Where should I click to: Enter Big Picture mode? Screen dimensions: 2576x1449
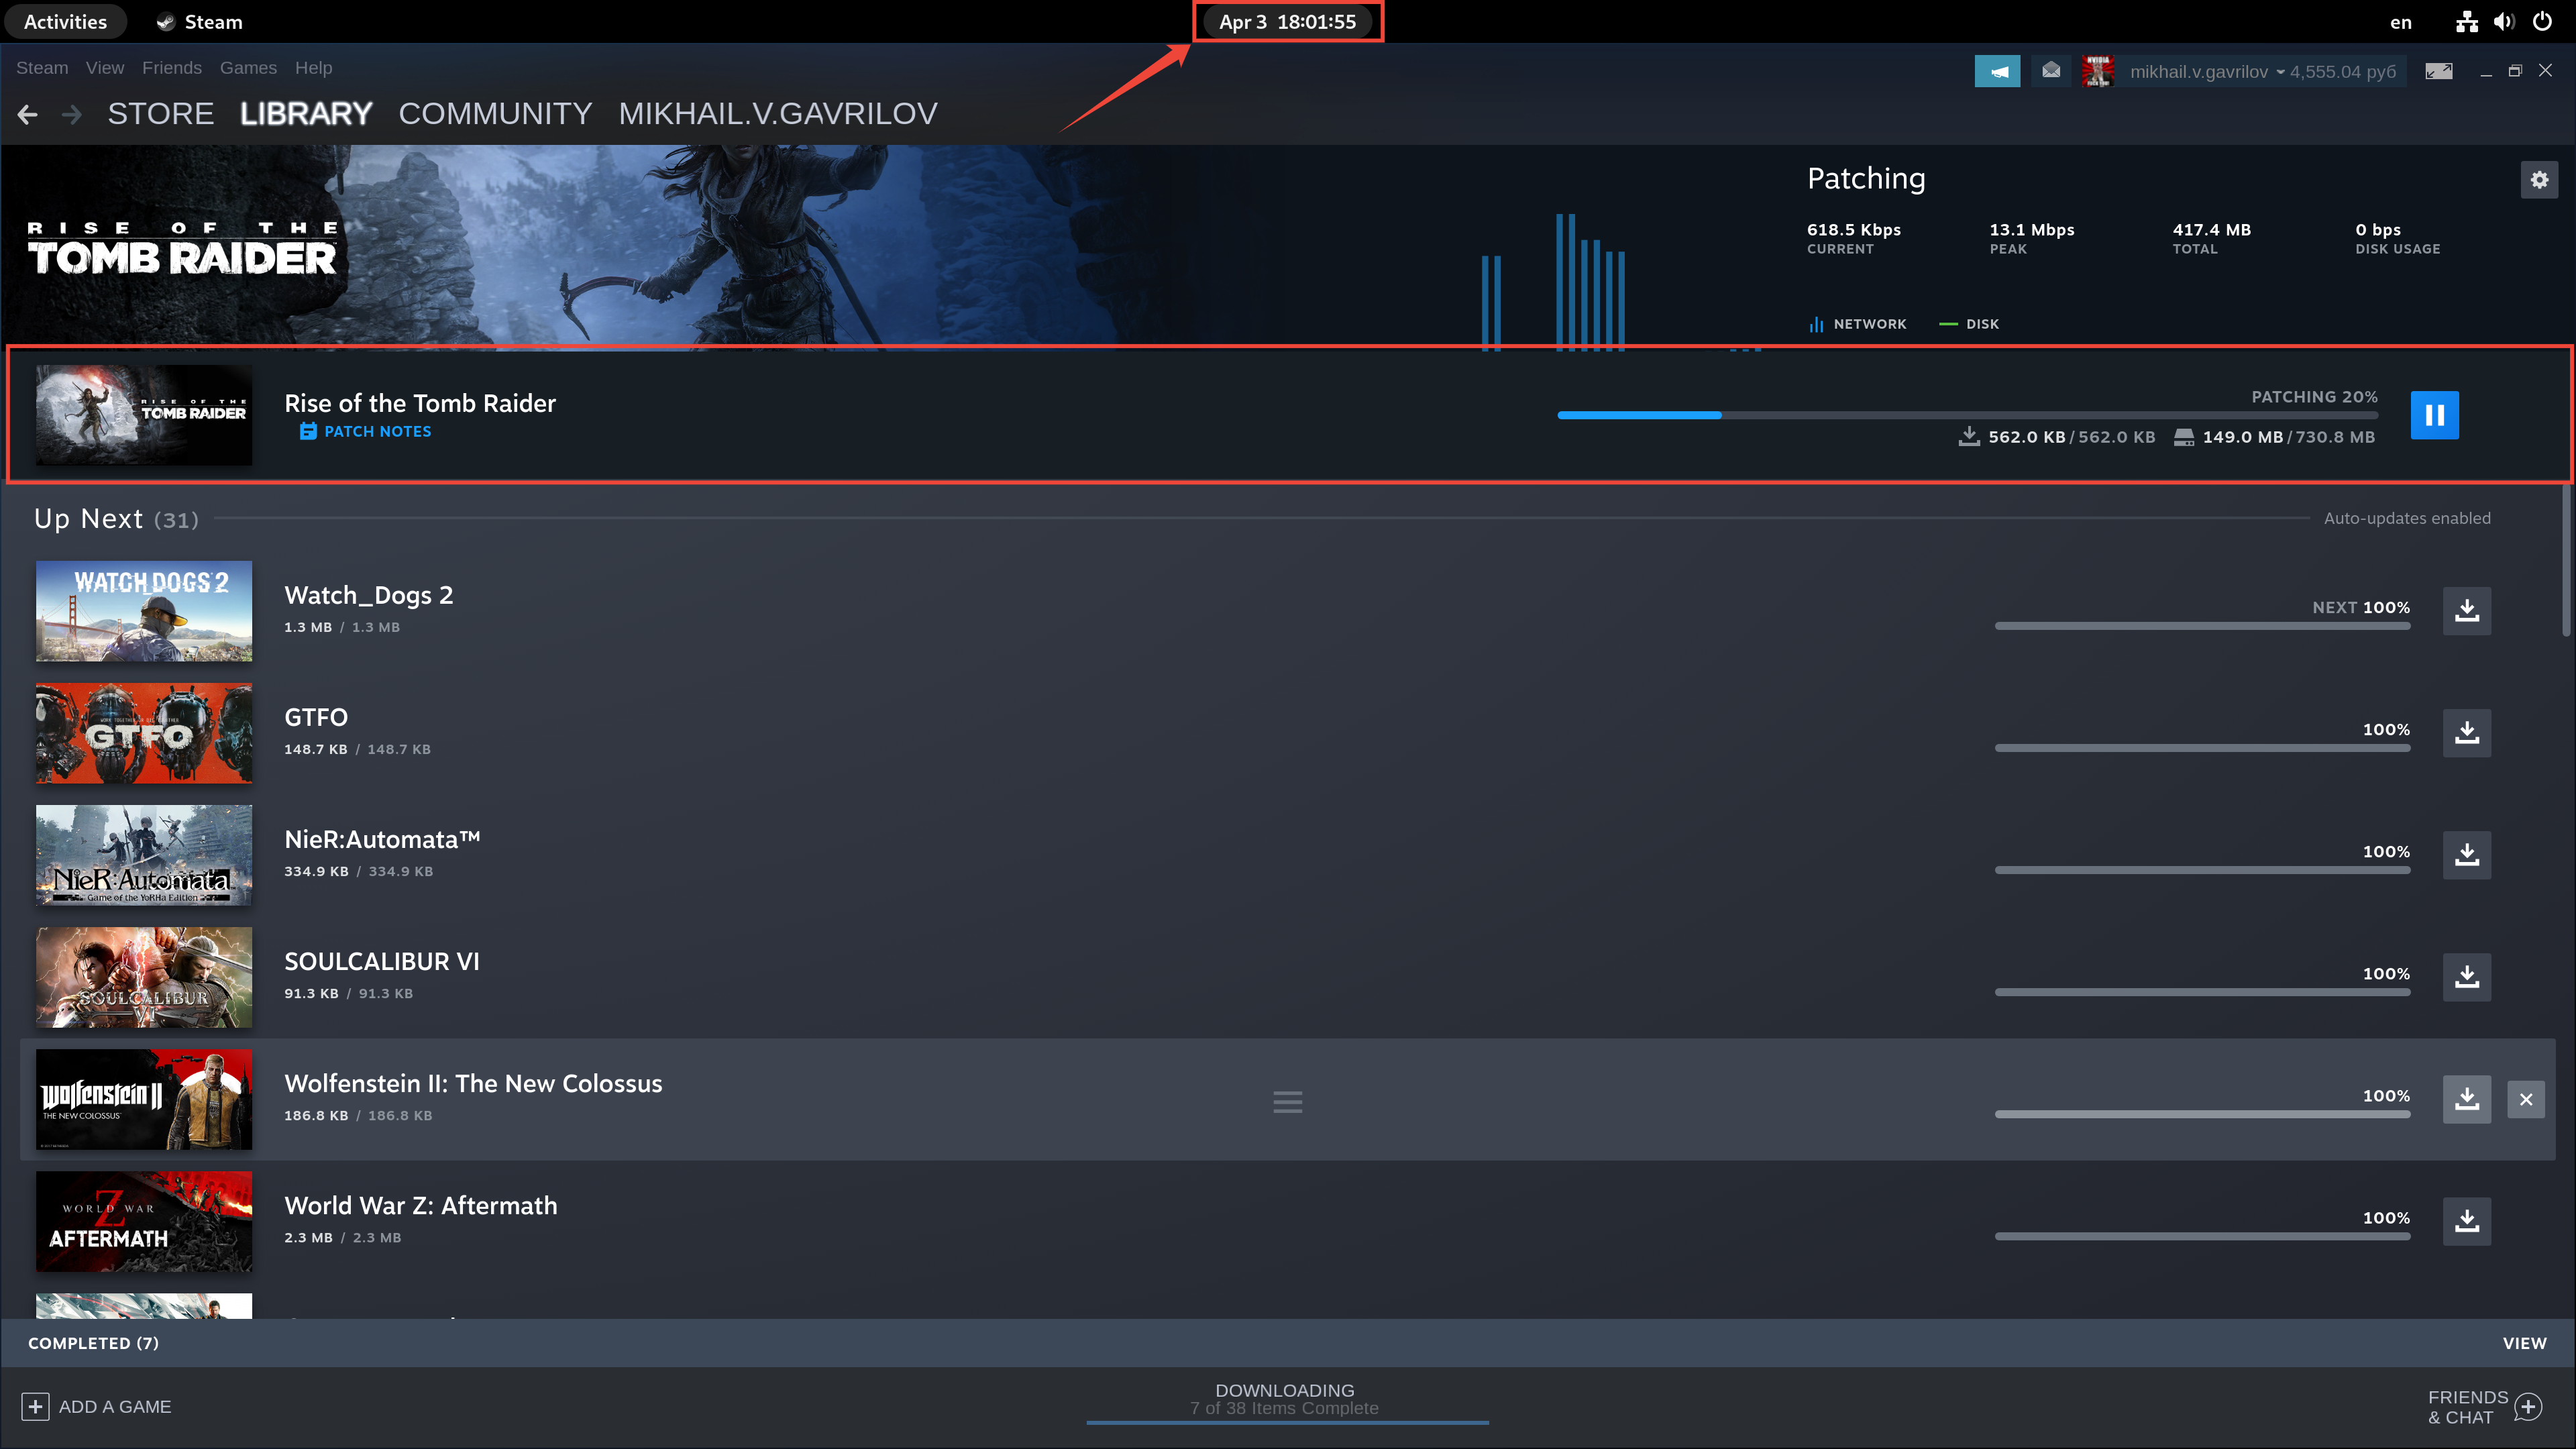click(2439, 71)
